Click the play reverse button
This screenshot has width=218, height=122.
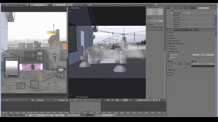[72, 115]
